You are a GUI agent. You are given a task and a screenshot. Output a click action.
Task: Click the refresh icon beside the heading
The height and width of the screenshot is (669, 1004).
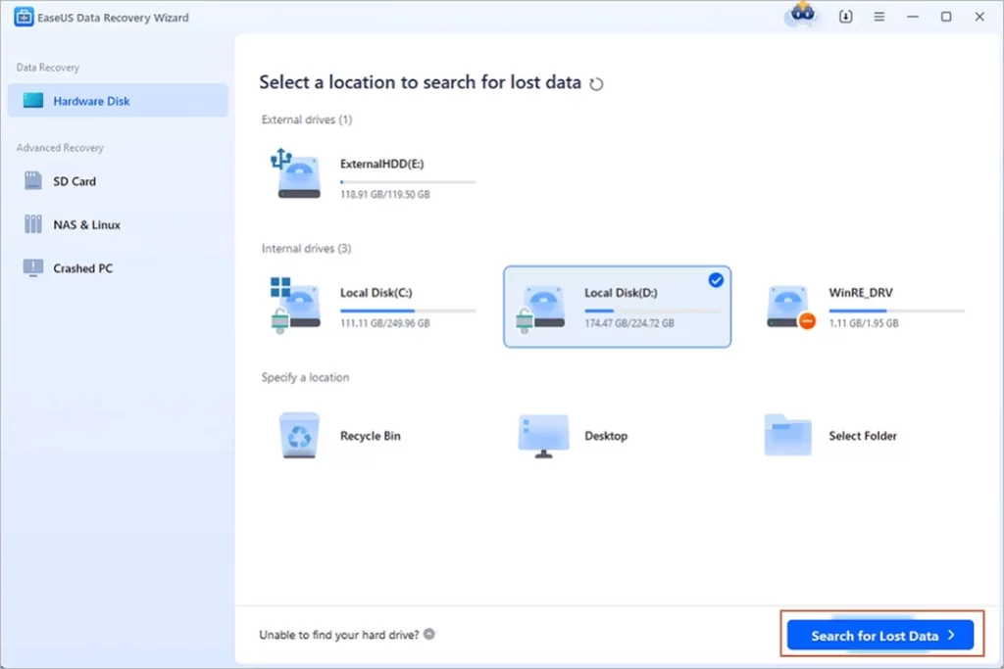pyautogui.click(x=596, y=84)
